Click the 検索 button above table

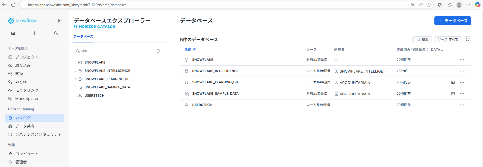[x=422, y=39]
